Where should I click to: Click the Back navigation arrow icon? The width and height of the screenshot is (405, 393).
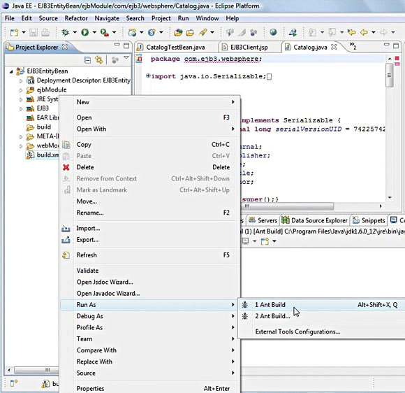[364, 32]
